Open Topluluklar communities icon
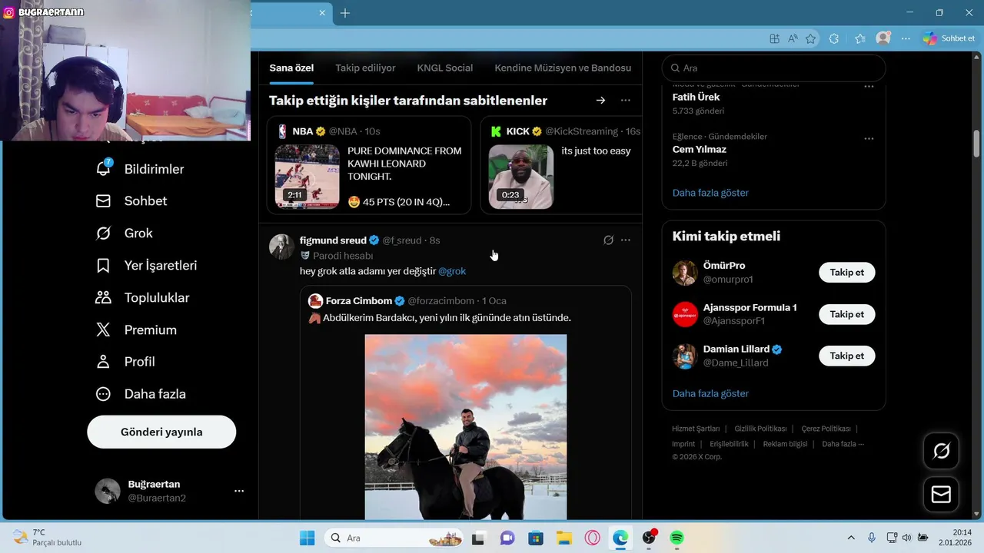This screenshot has width=984, height=553. click(103, 297)
